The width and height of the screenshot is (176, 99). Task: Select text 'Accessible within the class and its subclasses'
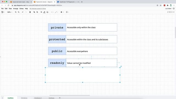point(87,39)
